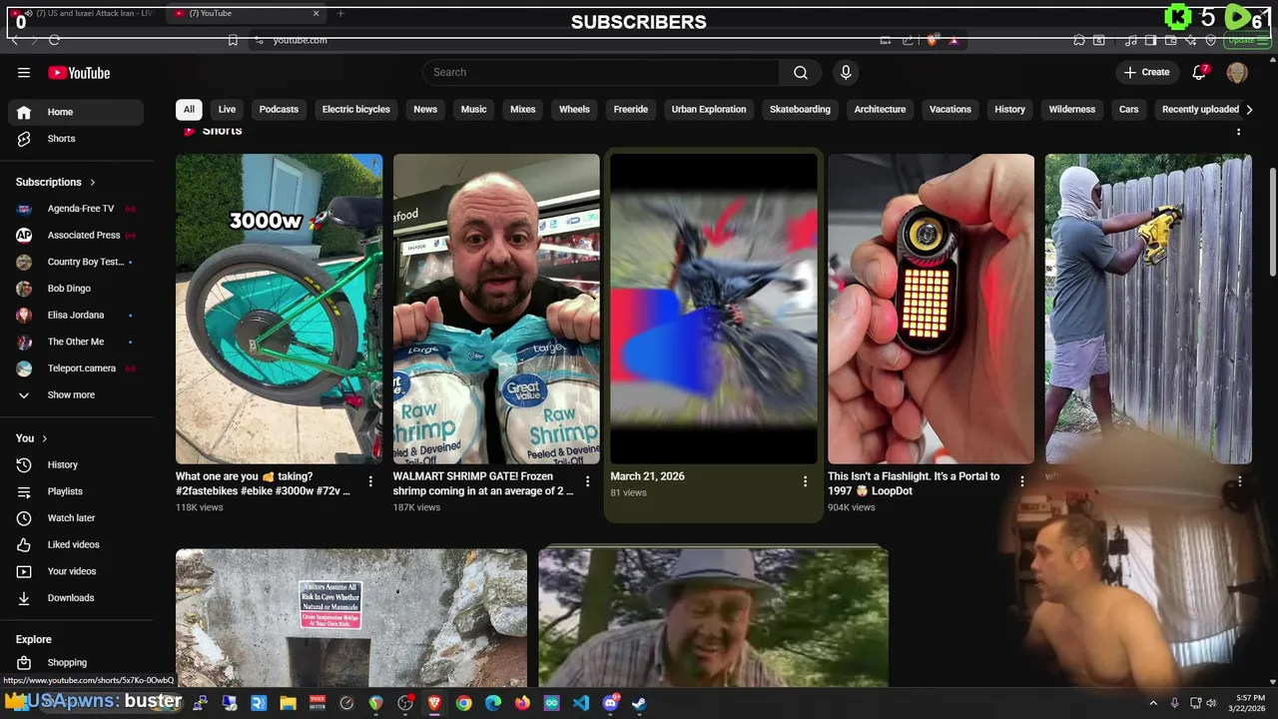The width and height of the screenshot is (1278, 719).
Task: Open Associated Press subscription channel
Action: click(76, 236)
